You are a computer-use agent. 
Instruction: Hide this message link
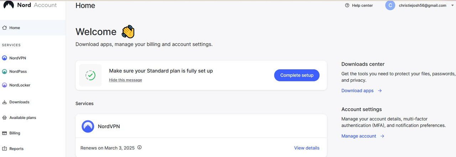pyautogui.click(x=125, y=80)
